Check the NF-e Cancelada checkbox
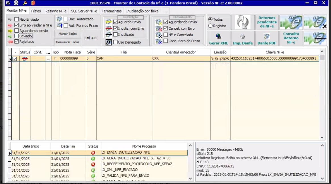The image size is (331, 184). 166,35
